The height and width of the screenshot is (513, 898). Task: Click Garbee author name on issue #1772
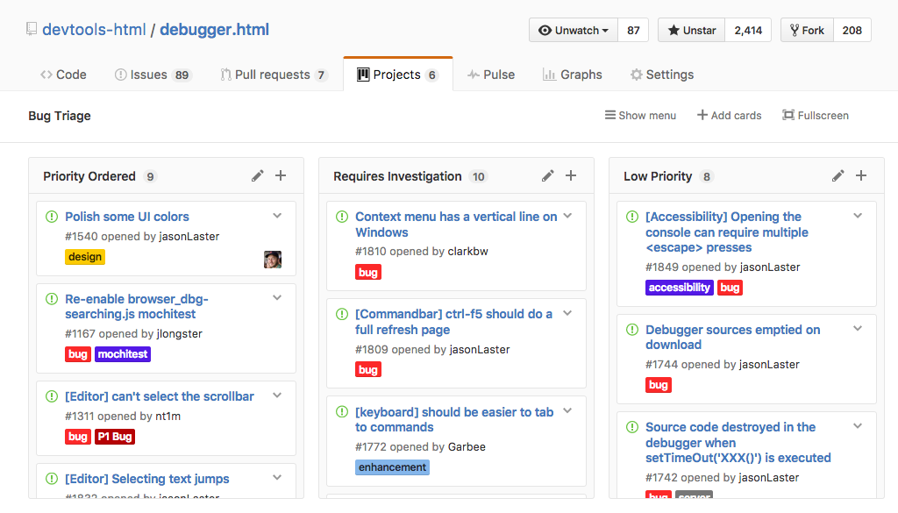click(467, 446)
